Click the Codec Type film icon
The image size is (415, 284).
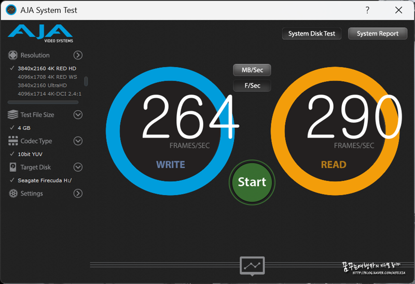click(12, 141)
